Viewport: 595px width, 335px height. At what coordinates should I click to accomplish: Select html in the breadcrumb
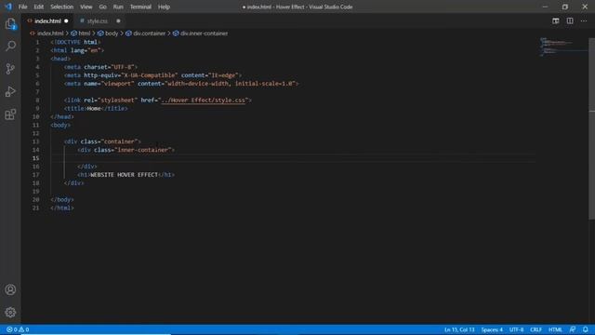(84, 33)
